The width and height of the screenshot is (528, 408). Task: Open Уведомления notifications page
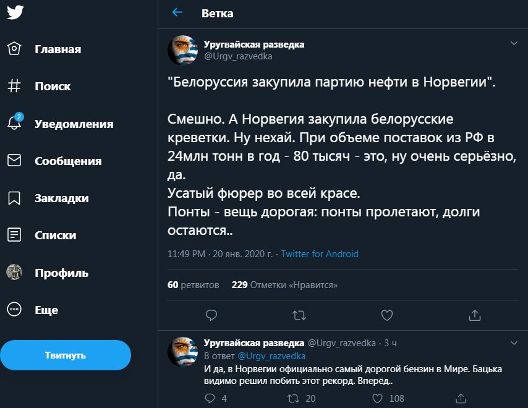click(74, 124)
